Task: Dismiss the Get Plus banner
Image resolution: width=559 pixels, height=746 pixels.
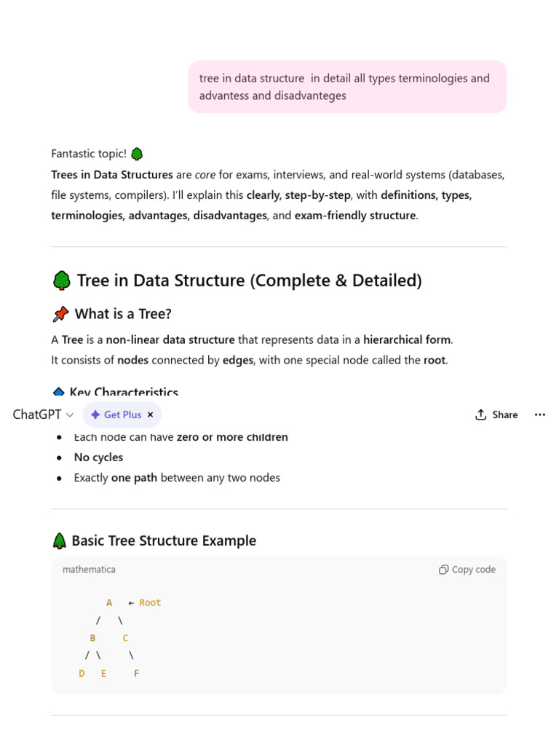Action: point(150,415)
